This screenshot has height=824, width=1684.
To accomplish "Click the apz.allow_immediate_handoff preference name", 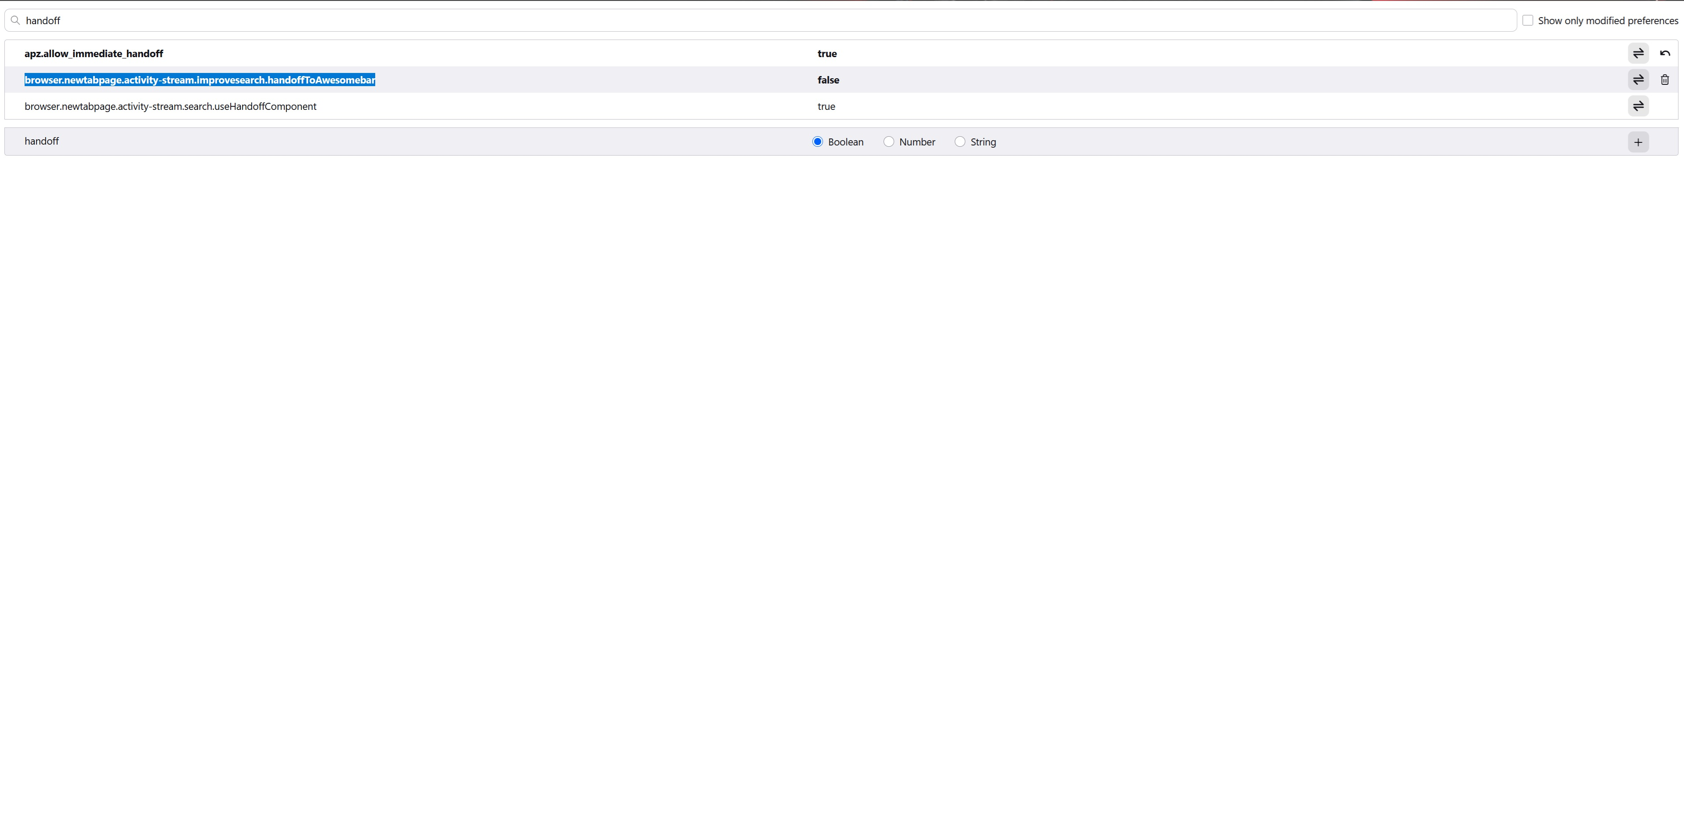I will pos(94,54).
